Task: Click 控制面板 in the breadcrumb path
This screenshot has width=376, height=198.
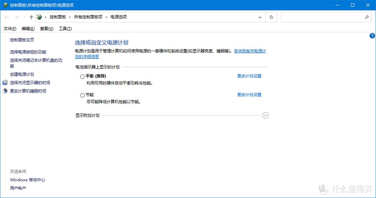Action: pos(58,17)
